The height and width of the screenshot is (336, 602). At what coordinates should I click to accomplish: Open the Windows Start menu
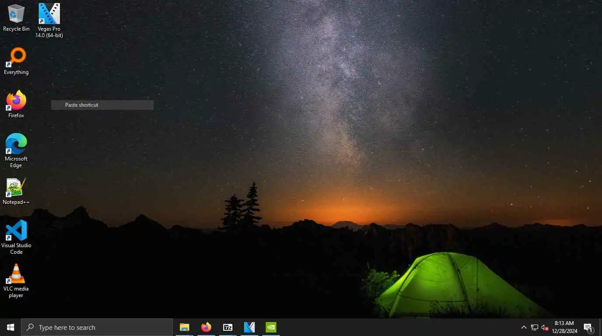[x=10, y=327]
